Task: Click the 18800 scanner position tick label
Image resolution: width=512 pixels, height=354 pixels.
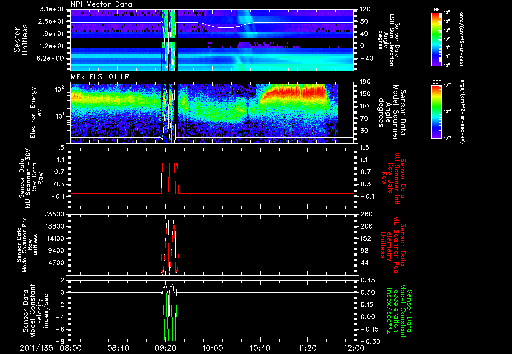Action: click(x=55, y=226)
